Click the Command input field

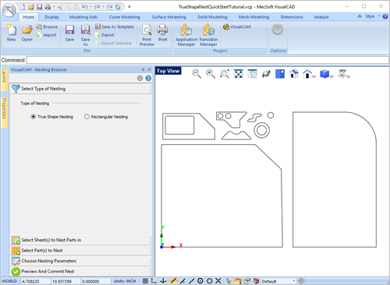(x=207, y=60)
